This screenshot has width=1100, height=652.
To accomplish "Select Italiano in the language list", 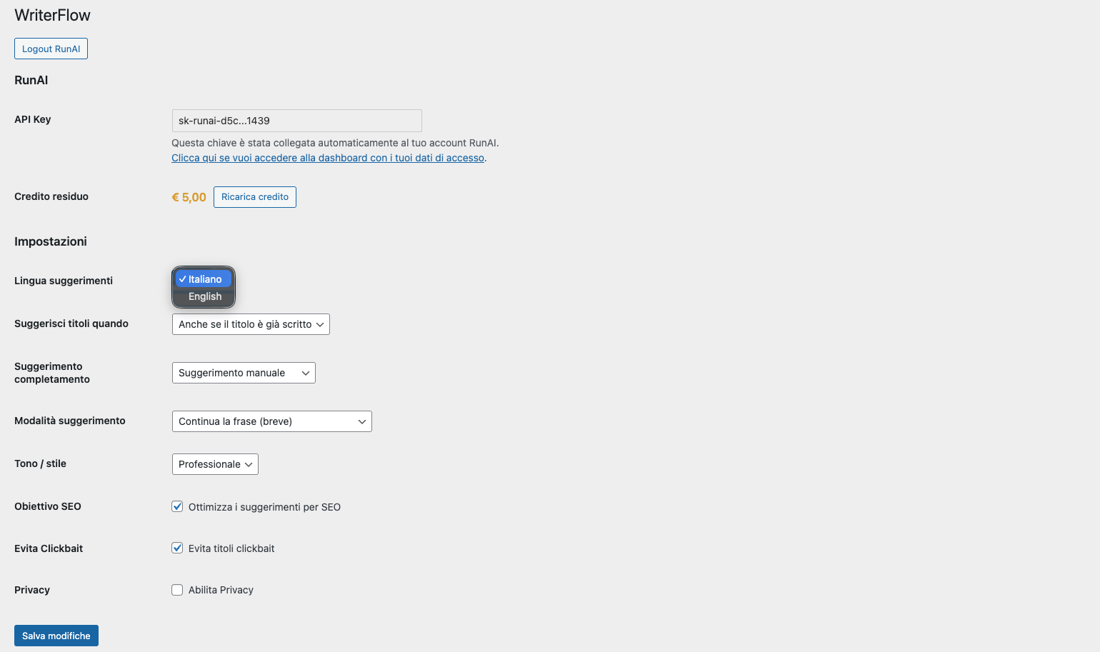I will (205, 279).
